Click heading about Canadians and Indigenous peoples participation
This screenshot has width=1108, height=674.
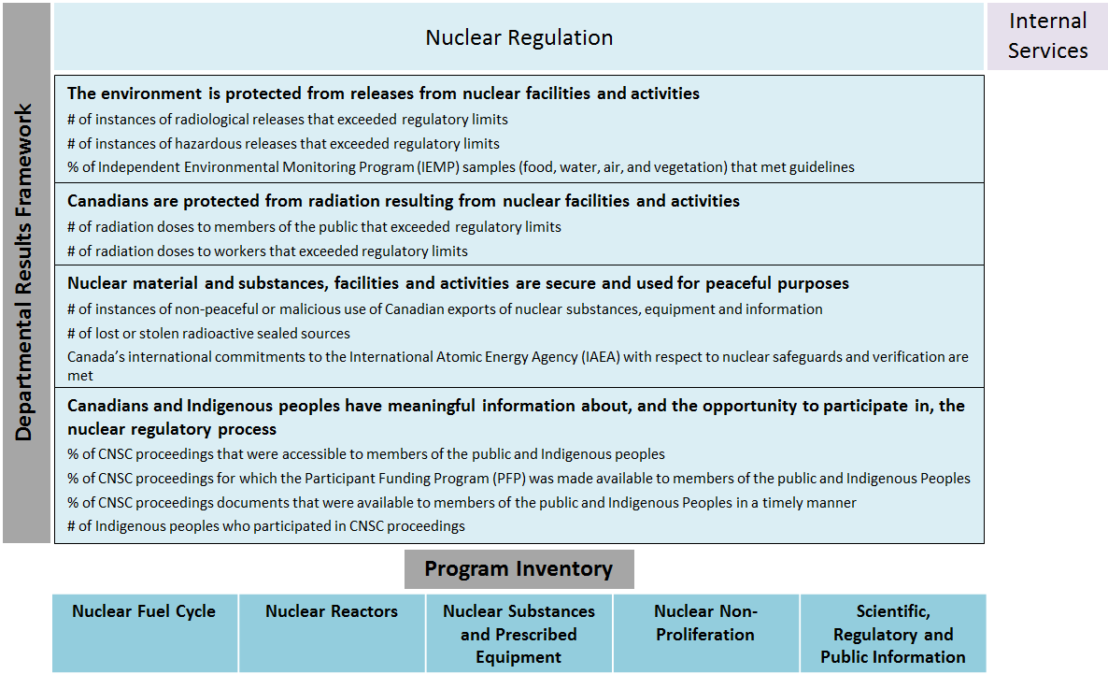(516, 417)
